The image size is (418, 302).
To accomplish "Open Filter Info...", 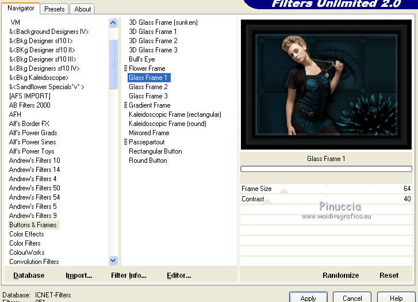I will point(128,276).
